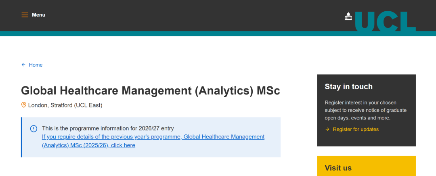Screen dimensions: 436x176
Task: Click the orange location pin icon
Action: point(24,105)
